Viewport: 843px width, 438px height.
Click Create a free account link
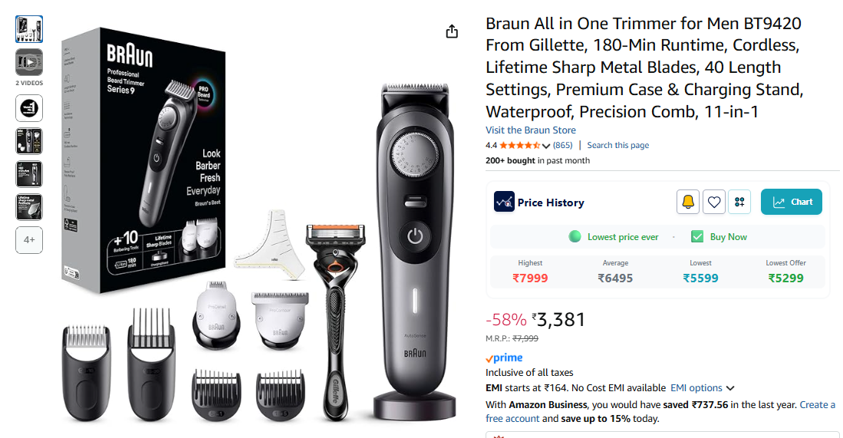click(x=660, y=412)
